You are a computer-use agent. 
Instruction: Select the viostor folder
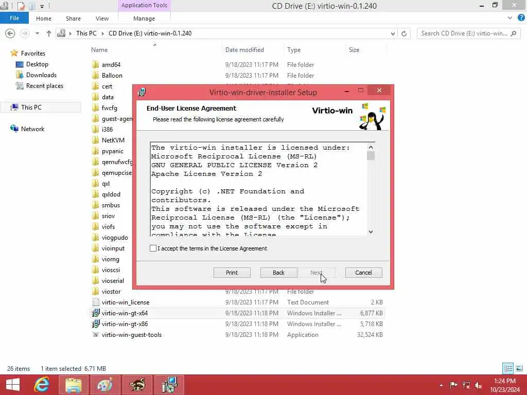[111, 292]
